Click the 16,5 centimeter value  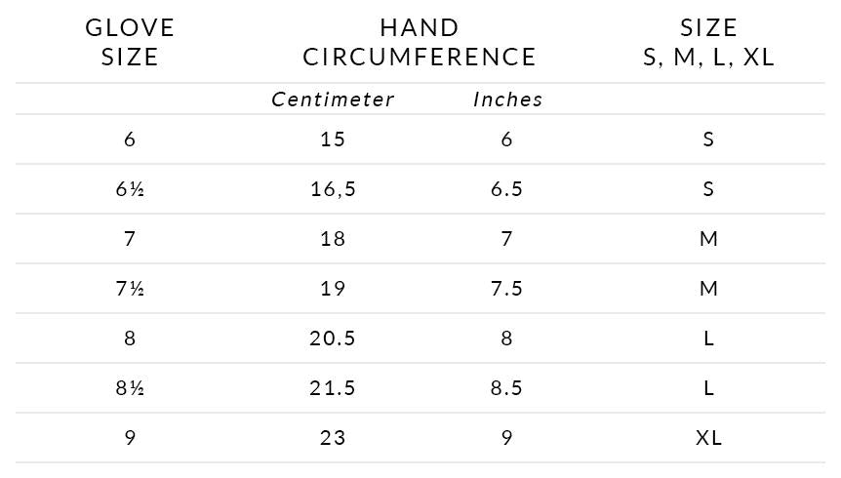pos(333,189)
